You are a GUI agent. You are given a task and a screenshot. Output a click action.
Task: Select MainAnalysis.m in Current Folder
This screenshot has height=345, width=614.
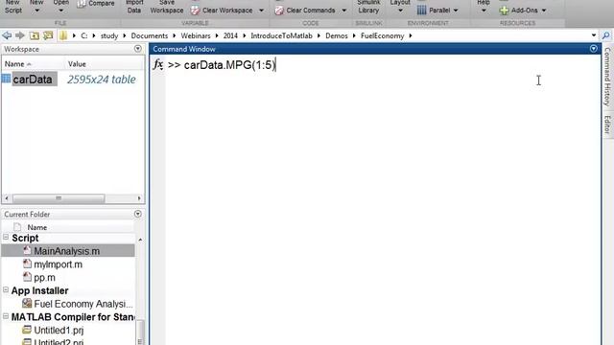[66, 251]
